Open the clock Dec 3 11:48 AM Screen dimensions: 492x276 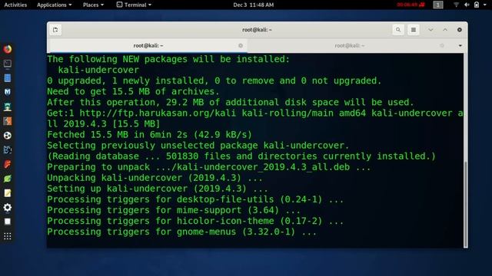point(254,5)
